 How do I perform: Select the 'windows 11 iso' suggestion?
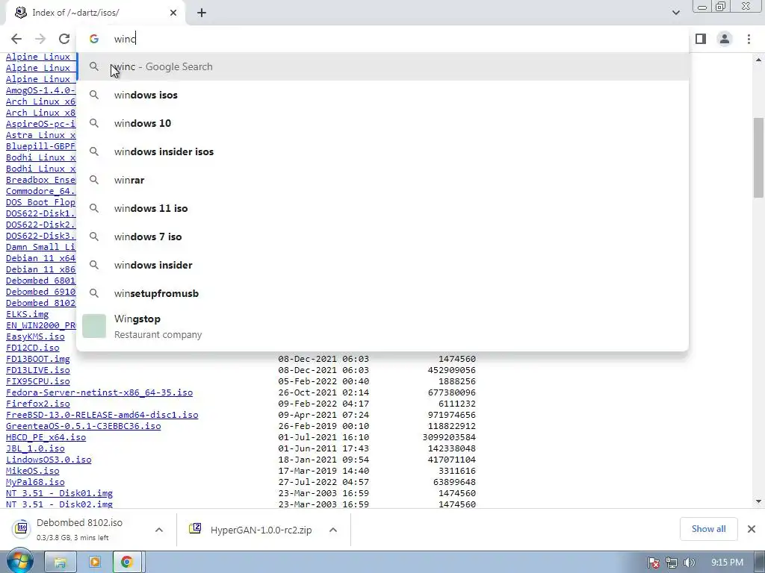(382, 208)
